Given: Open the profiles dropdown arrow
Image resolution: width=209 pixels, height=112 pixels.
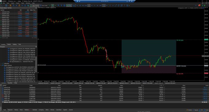Looking at the screenshot, I should pyautogui.click(x=8, y=5).
